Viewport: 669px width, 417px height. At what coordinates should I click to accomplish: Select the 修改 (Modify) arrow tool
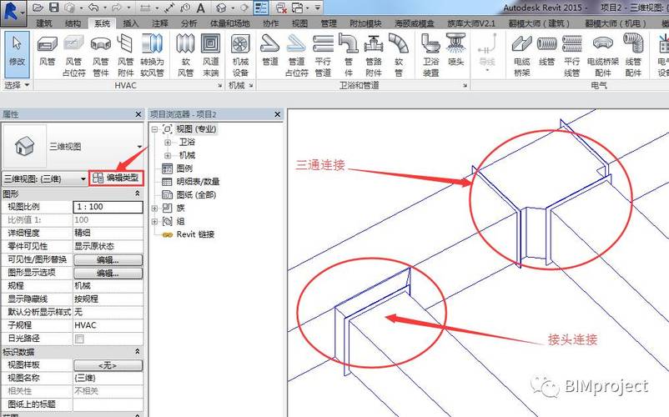(x=17, y=53)
